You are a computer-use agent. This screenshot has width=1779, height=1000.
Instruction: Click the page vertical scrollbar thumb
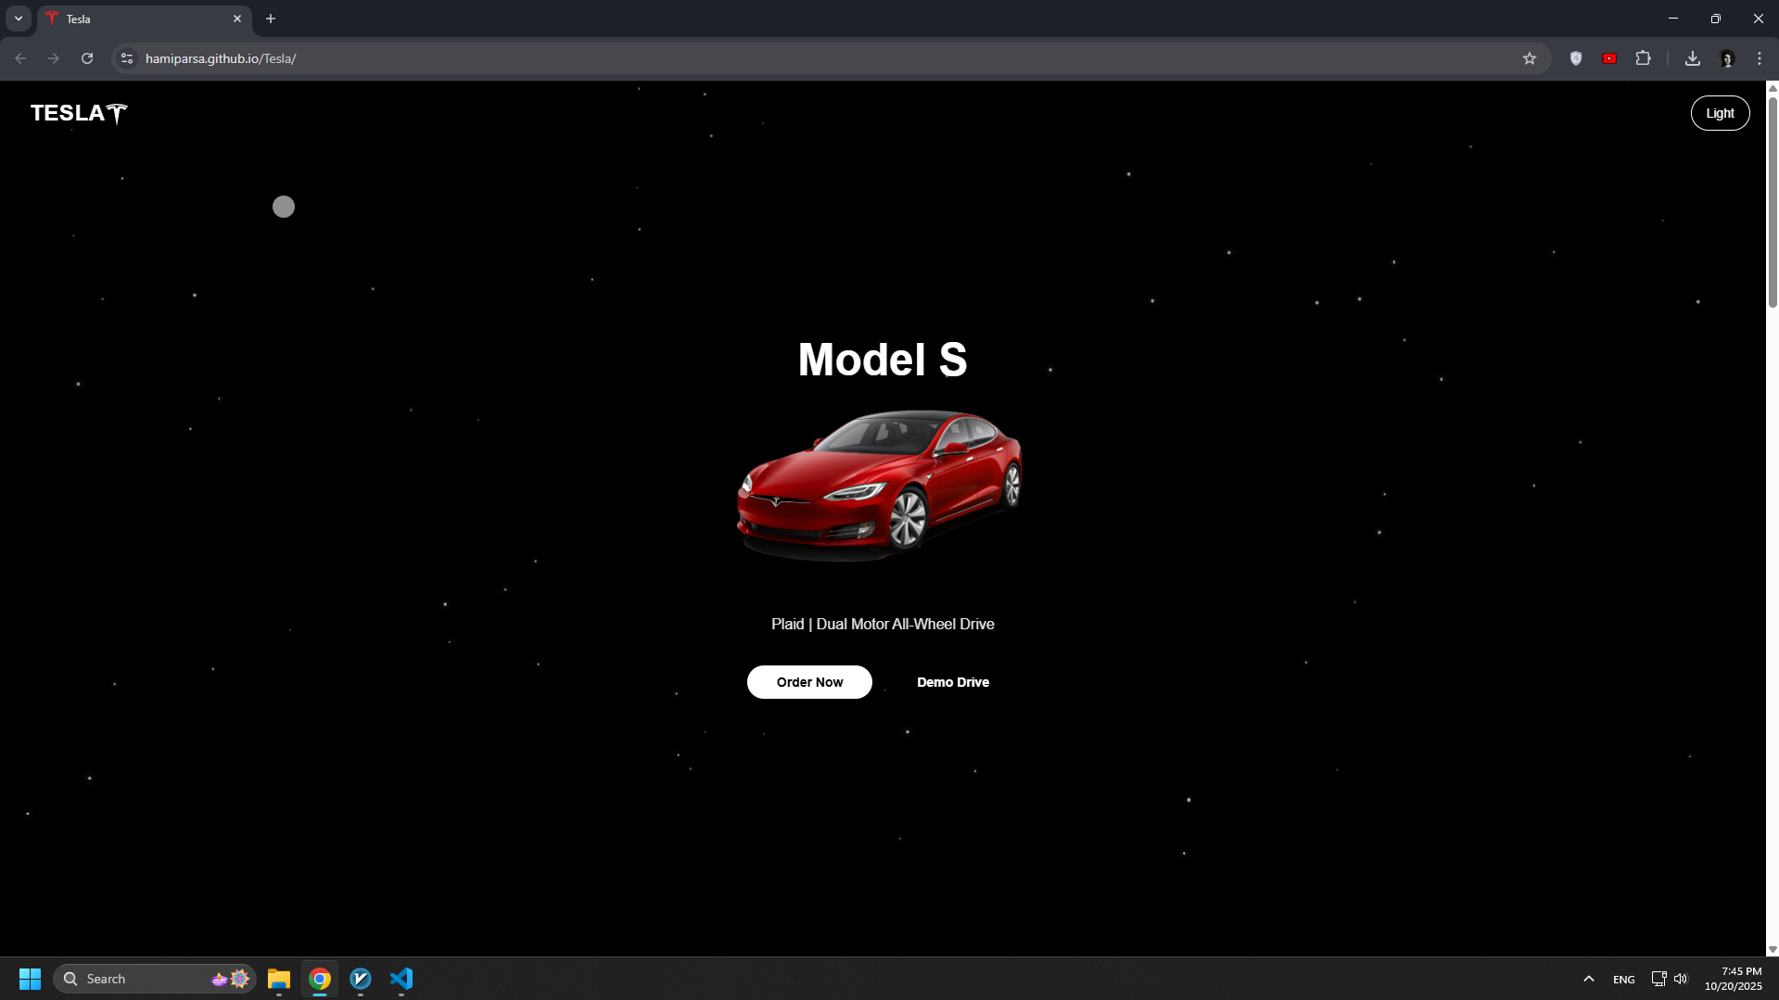(x=1773, y=201)
